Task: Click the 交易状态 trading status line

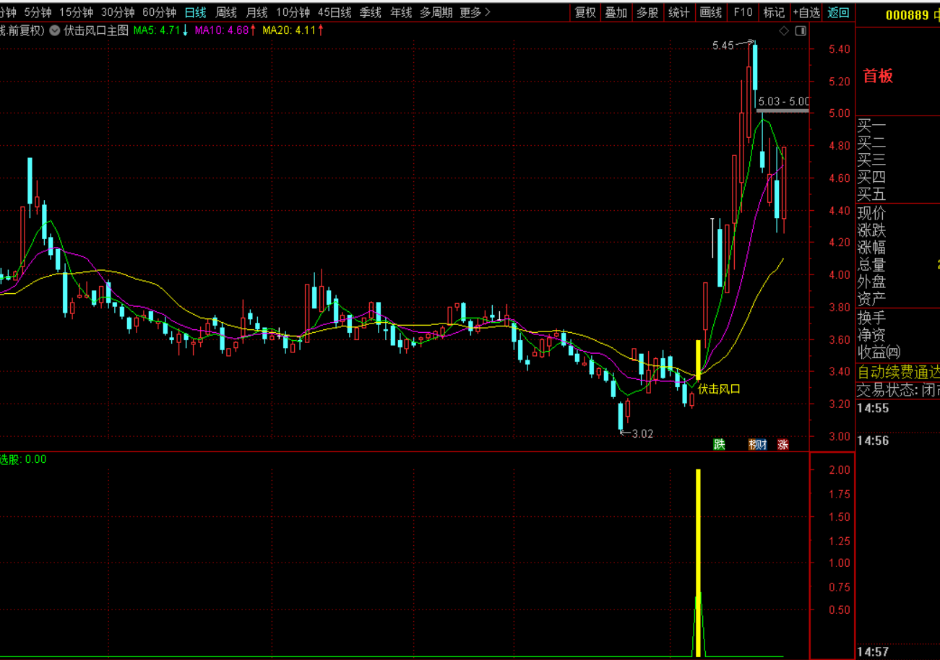Action: click(x=898, y=391)
